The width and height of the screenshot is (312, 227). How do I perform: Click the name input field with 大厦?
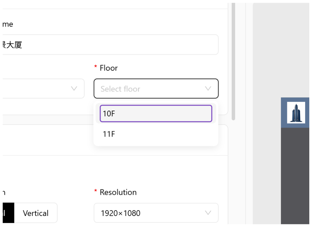(110, 45)
